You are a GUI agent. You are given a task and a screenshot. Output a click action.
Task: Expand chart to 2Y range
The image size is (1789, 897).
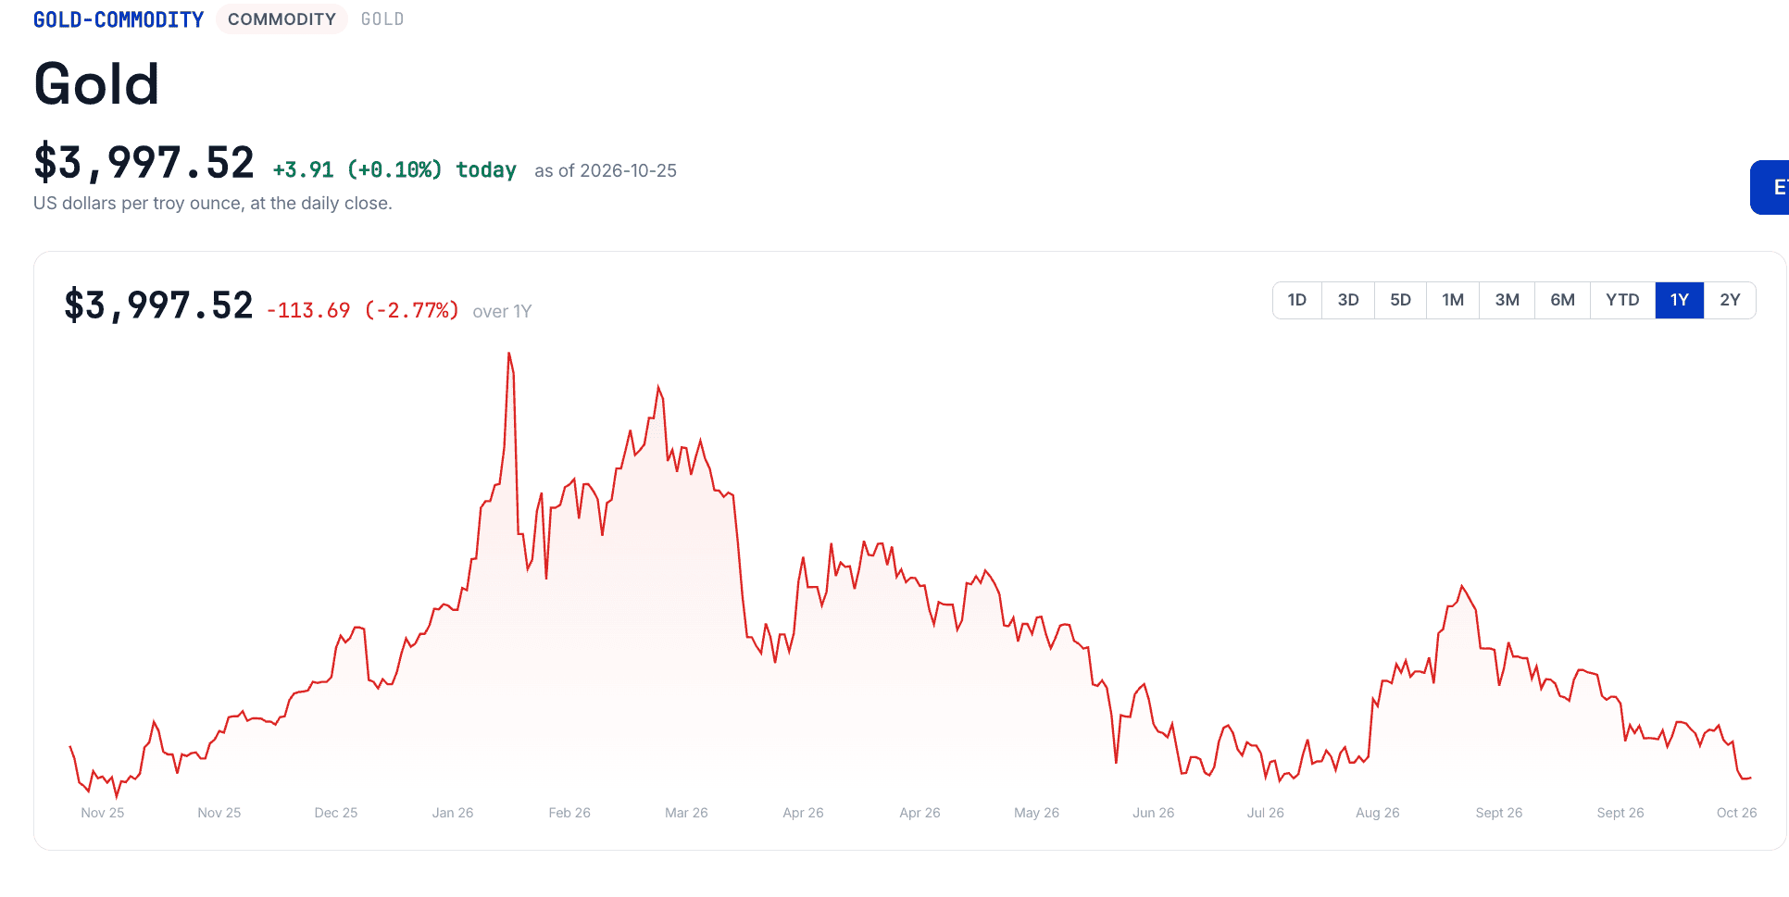pos(1730,300)
